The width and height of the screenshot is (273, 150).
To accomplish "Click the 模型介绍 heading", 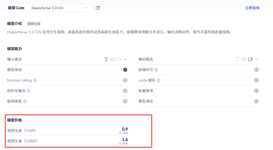I will 15,24.
